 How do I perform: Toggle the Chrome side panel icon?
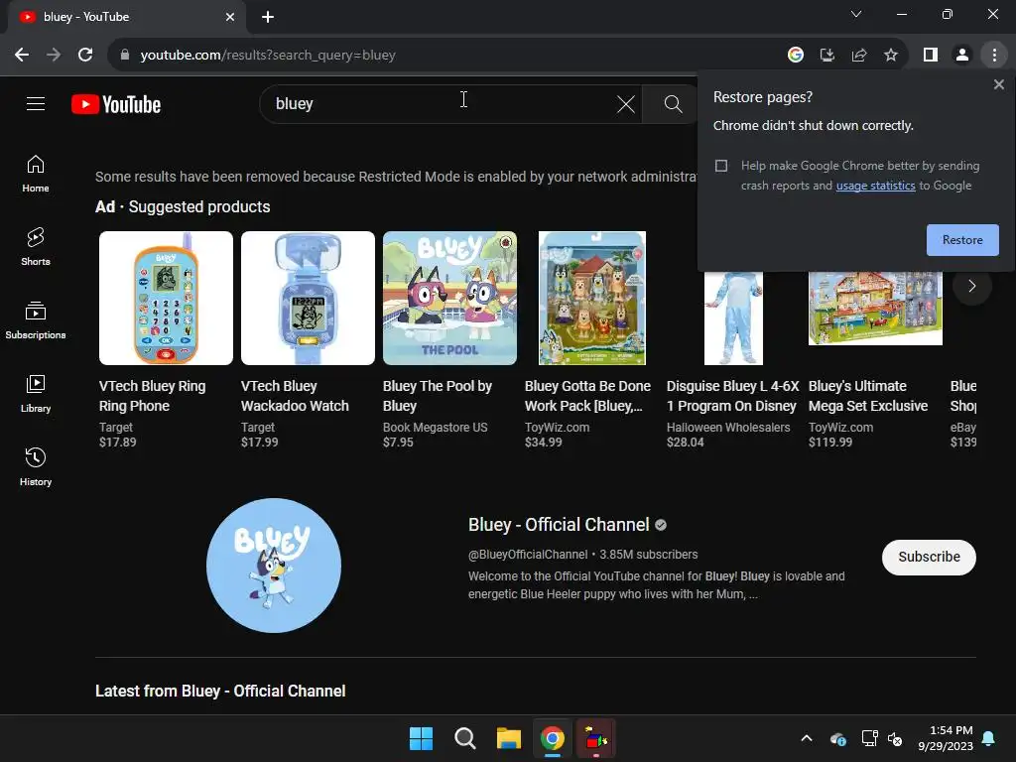931,56
